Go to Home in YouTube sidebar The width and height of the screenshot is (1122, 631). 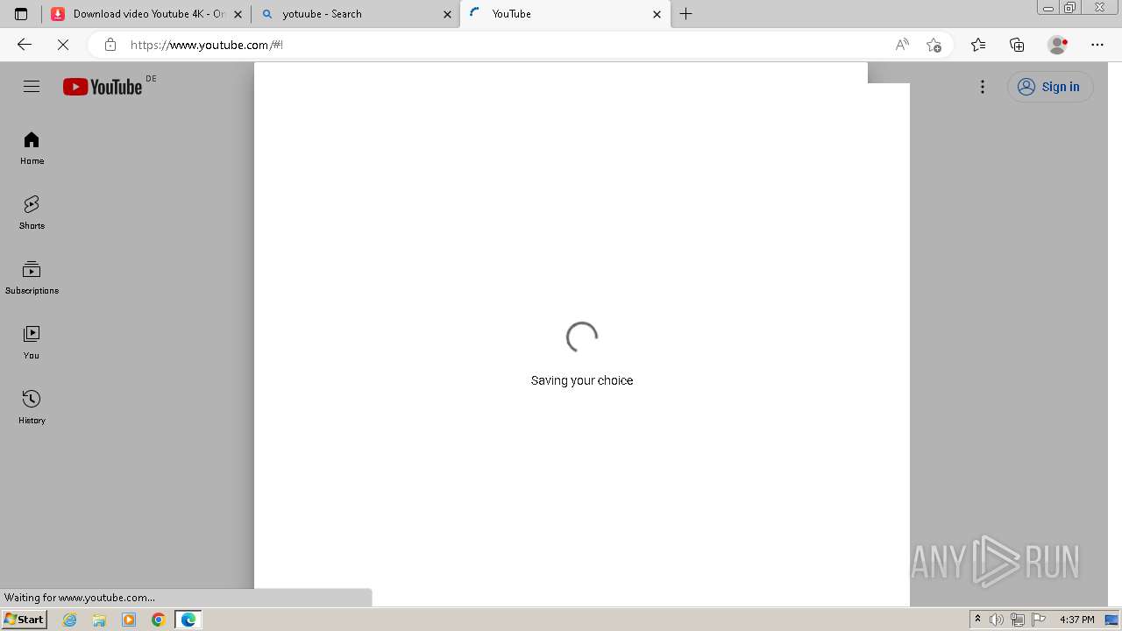(32, 148)
